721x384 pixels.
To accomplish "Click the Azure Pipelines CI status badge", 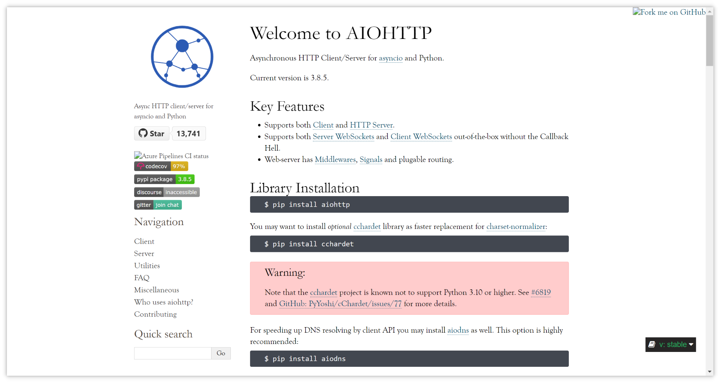I will tap(171, 156).
